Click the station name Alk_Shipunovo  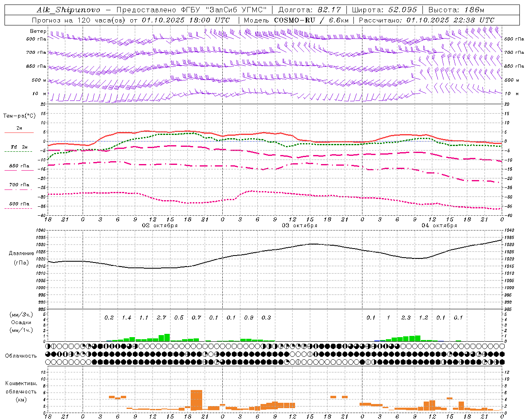tap(68, 10)
